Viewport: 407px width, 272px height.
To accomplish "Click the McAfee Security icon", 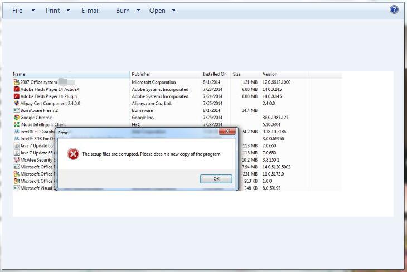I will [16, 160].
